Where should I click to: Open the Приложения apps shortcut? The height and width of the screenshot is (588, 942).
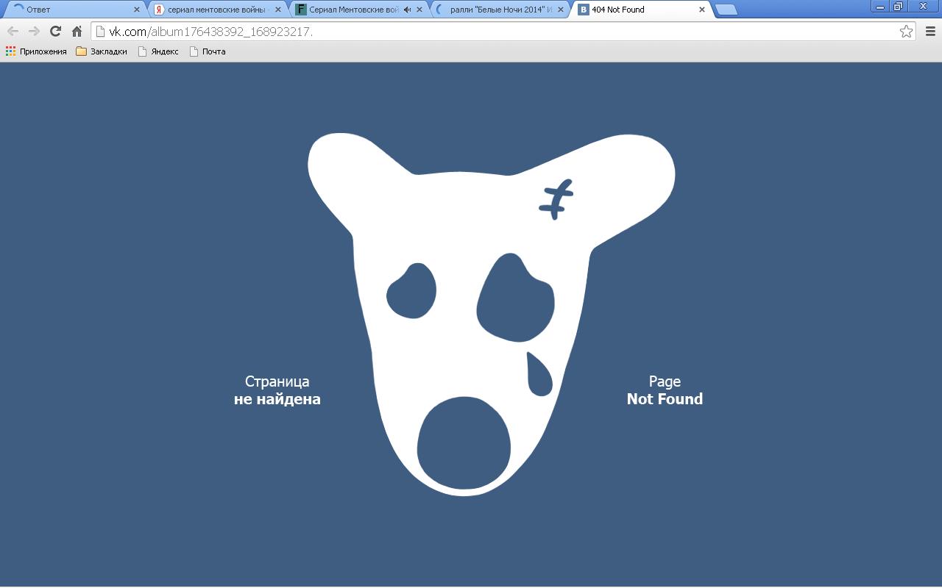[x=36, y=51]
